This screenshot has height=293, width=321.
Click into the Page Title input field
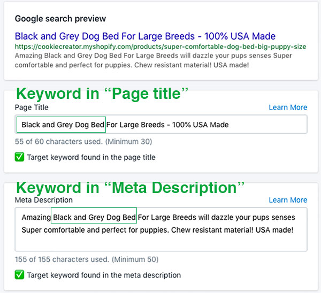point(161,125)
